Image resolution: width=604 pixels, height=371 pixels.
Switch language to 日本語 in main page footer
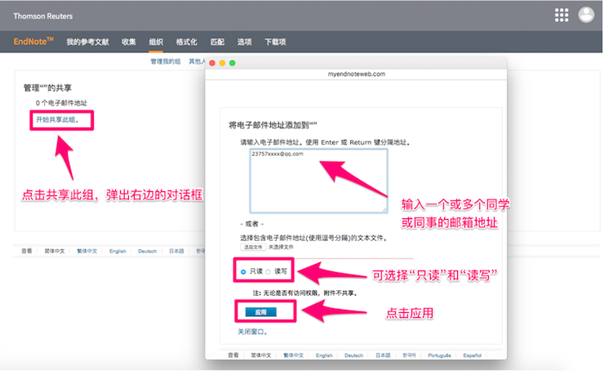[176, 251]
